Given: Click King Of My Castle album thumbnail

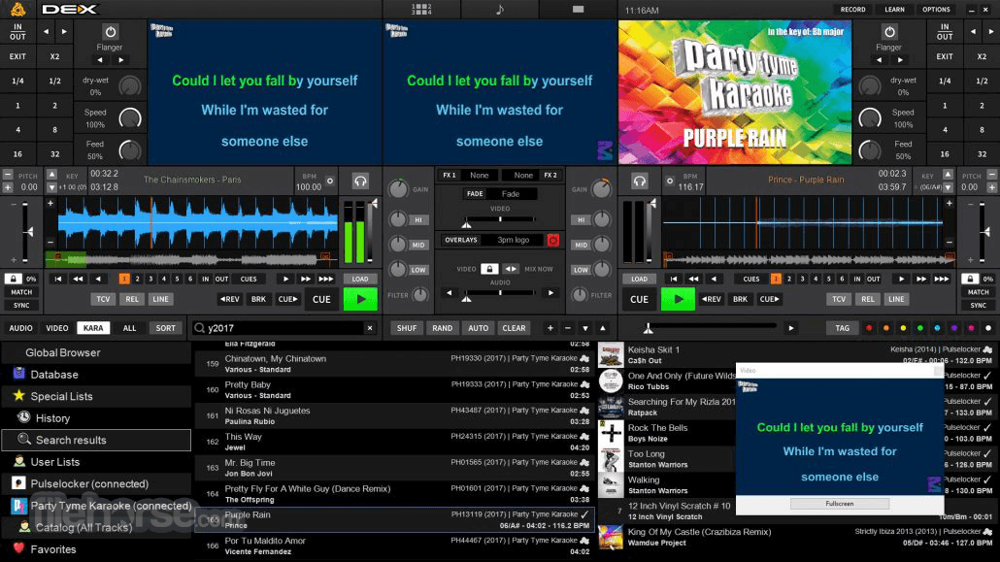Looking at the screenshot, I should [611, 538].
